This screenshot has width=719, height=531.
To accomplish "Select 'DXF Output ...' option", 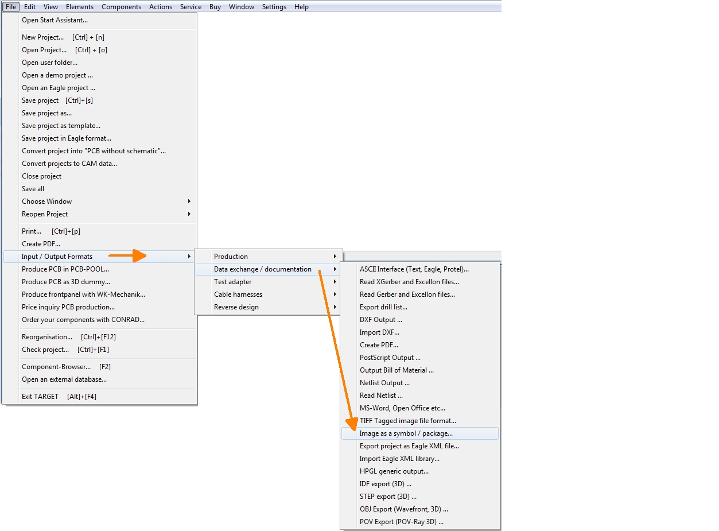I will [380, 320].
